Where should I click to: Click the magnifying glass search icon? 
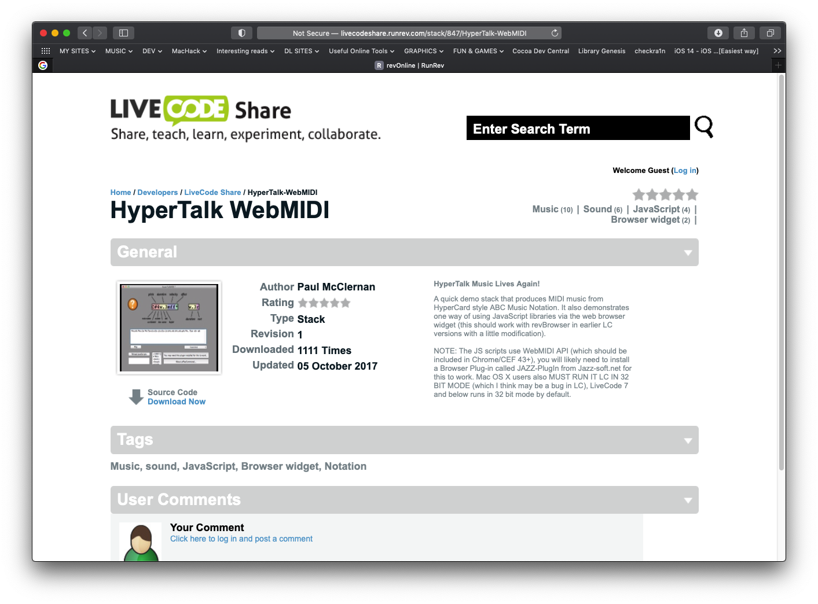click(x=703, y=127)
